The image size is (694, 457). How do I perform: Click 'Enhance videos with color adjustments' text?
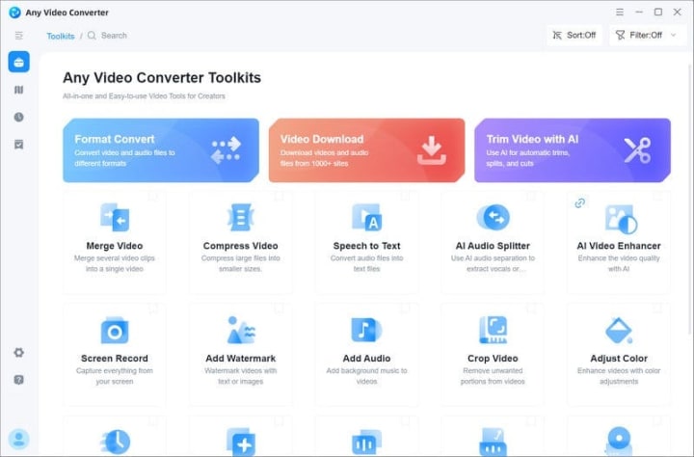619,376
